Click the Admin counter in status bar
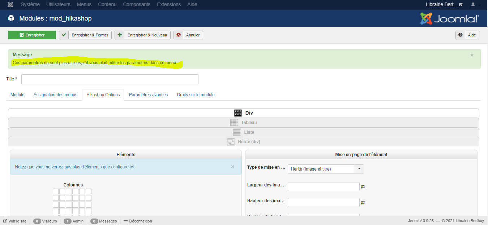This screenshot has width=488, height=225. pyautogui.click(x=73, y=221)
